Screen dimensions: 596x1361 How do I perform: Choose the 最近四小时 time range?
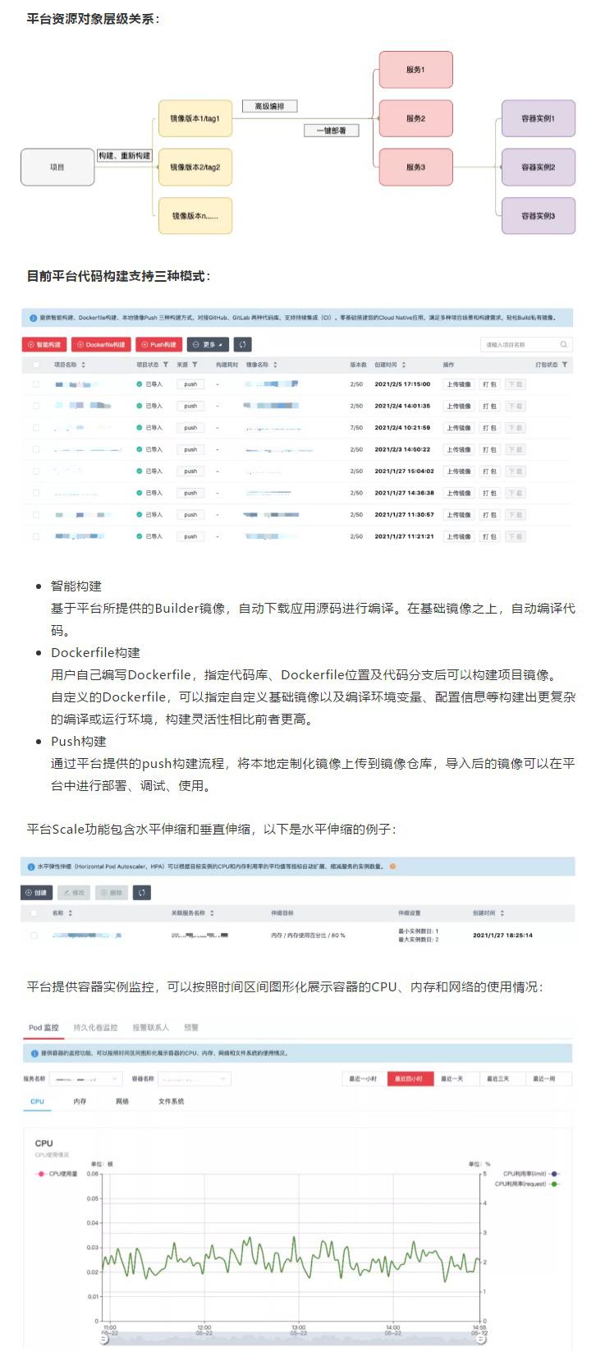[409, 1078]
